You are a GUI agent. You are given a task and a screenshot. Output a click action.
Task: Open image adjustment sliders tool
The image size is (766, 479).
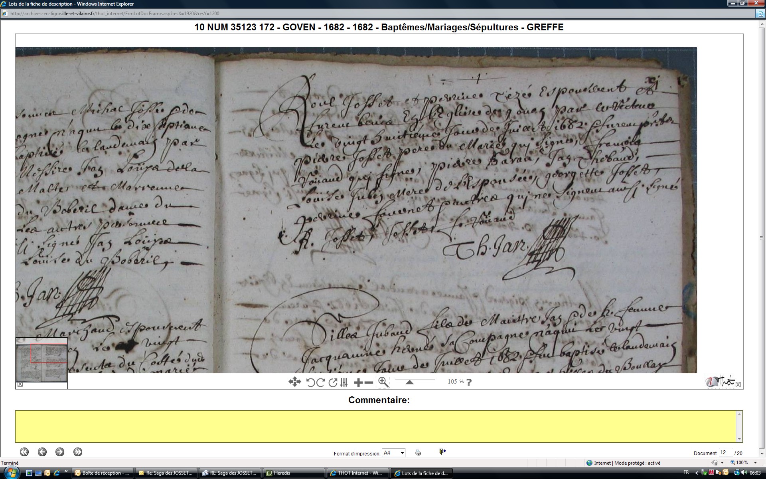344,382
